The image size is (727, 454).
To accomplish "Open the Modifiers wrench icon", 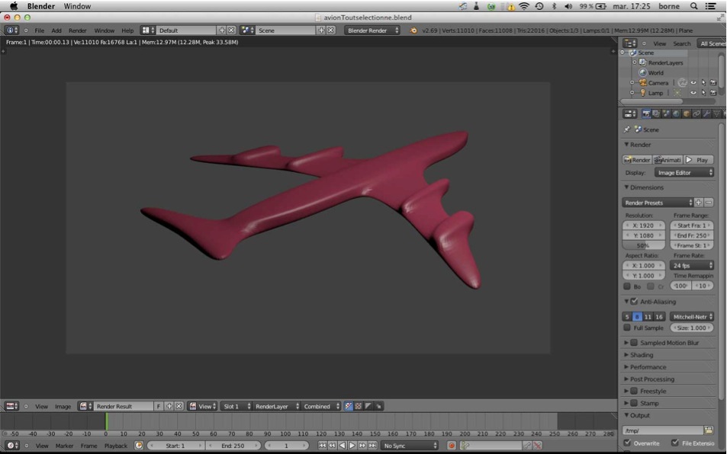I will (706, 113).
